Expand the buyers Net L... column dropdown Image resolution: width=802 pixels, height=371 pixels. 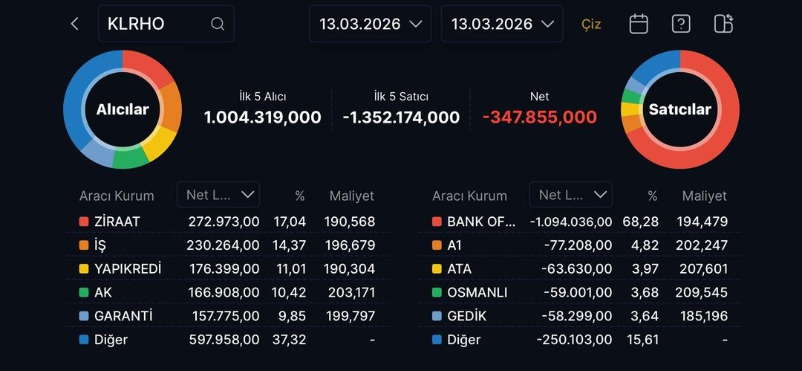[218, 195]
